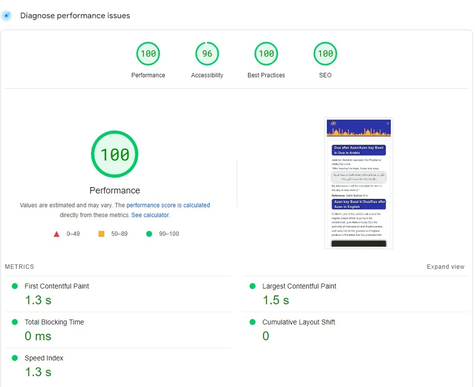Viewport: 475px width, 387px height.
Task: Click the blue diagnose performance icon
Action: pyautogui.click(x=6, y=15)
